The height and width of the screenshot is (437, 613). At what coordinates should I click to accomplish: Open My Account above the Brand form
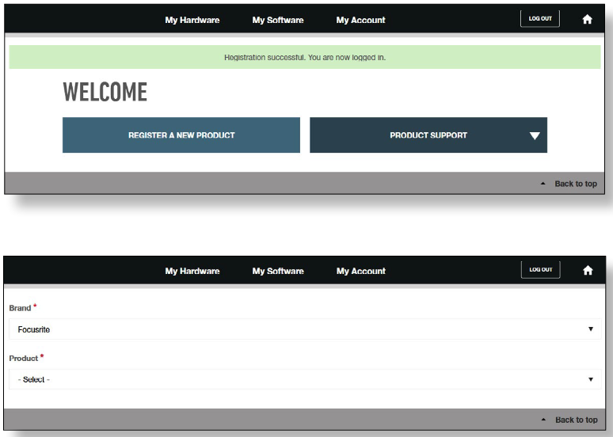[360, 271]
